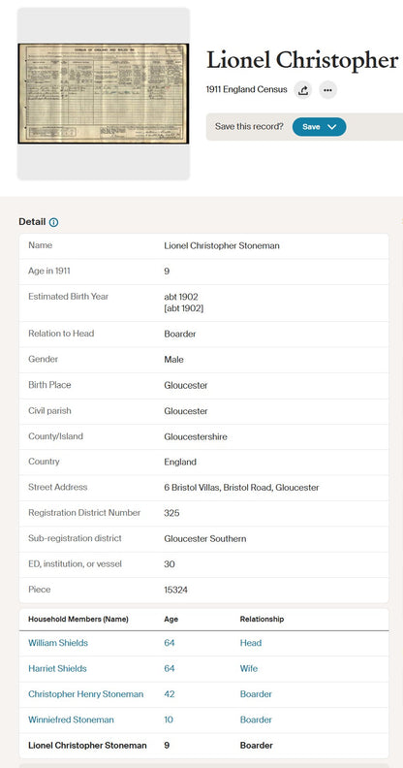Open the three-dots more options menu
Viewport: 403px width, 768px height.
click(327, 90)
